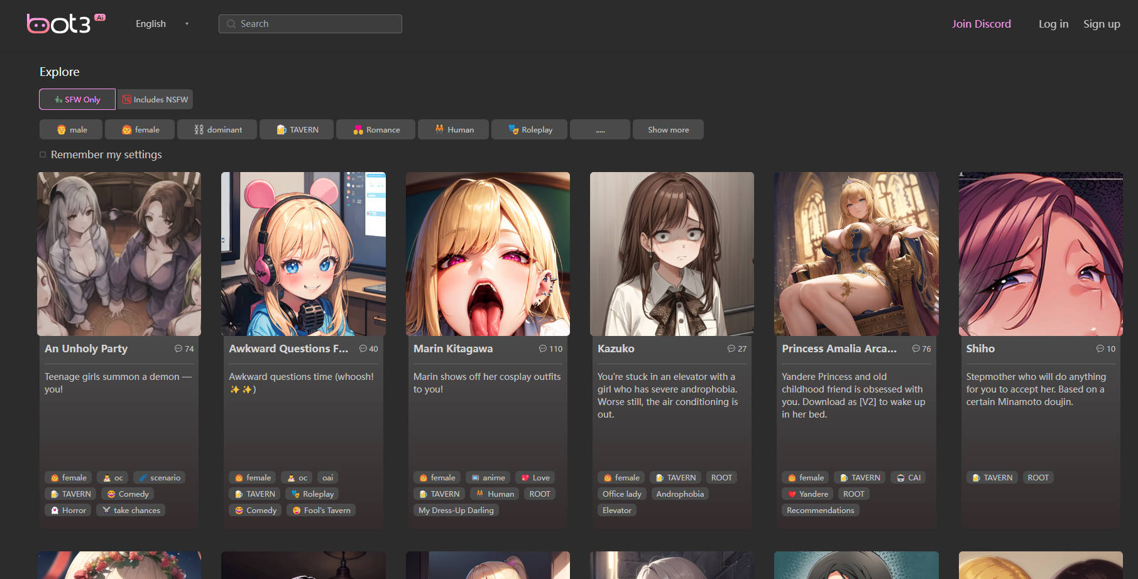Filter by the TAVERN category tag

pos(297,129)
